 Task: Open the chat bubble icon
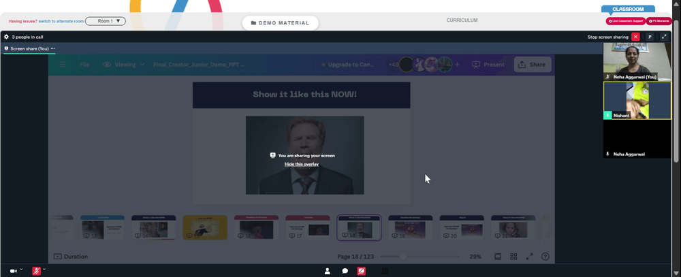click(x=345, y=271)
